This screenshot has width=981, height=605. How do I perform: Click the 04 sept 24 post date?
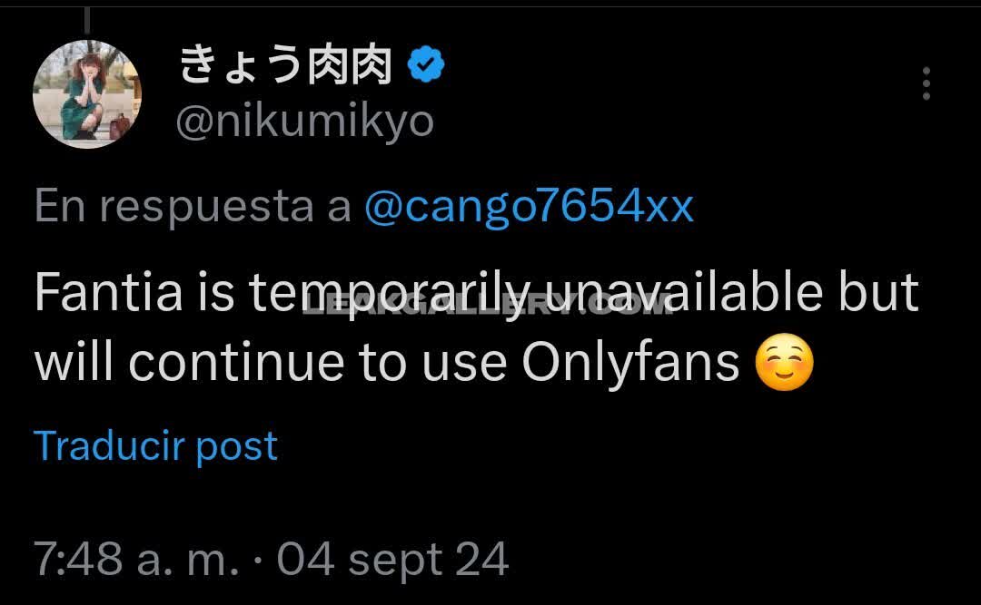[x=393, y=560]
